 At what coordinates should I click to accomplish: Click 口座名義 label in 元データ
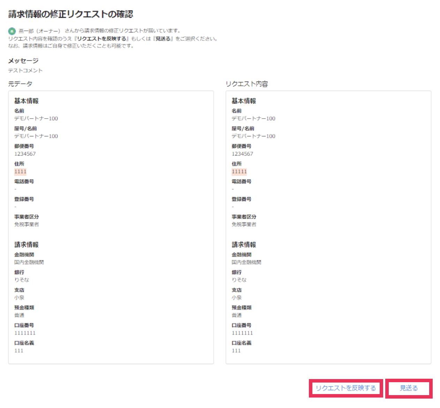tap(24, 343)
